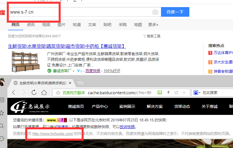
Task: Open the 地图 tab
Action: (x=138, y=25)
